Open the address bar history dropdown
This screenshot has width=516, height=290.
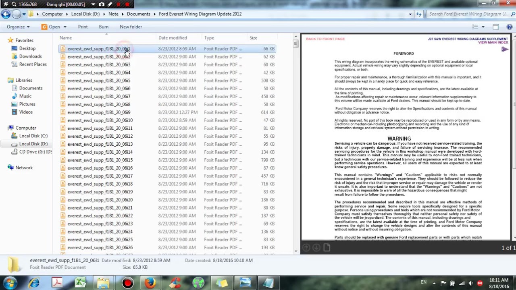[410, 14]
